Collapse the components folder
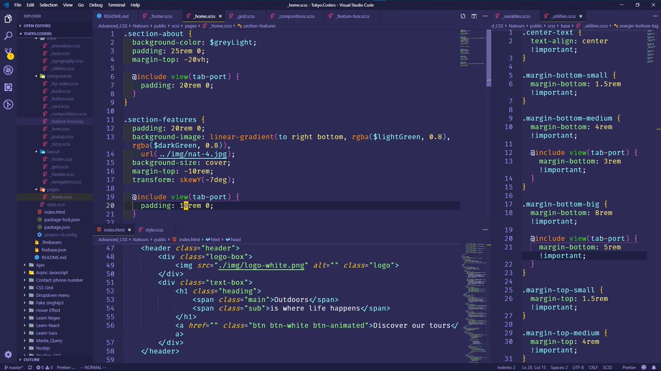Image resolution: width=661 pixels, height=371 pixels. [x=55, y=76]
